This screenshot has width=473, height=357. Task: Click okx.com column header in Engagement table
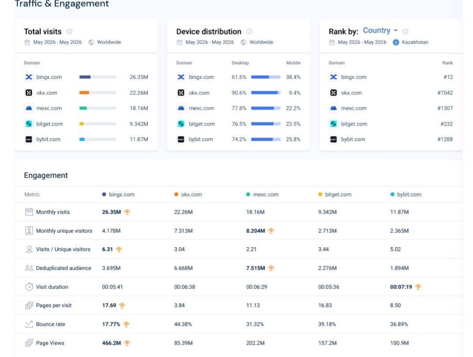(x=188, y=195)
